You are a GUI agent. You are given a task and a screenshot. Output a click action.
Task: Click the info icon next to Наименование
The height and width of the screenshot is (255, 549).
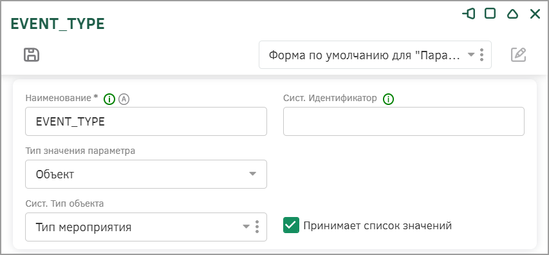pos(109,99)
